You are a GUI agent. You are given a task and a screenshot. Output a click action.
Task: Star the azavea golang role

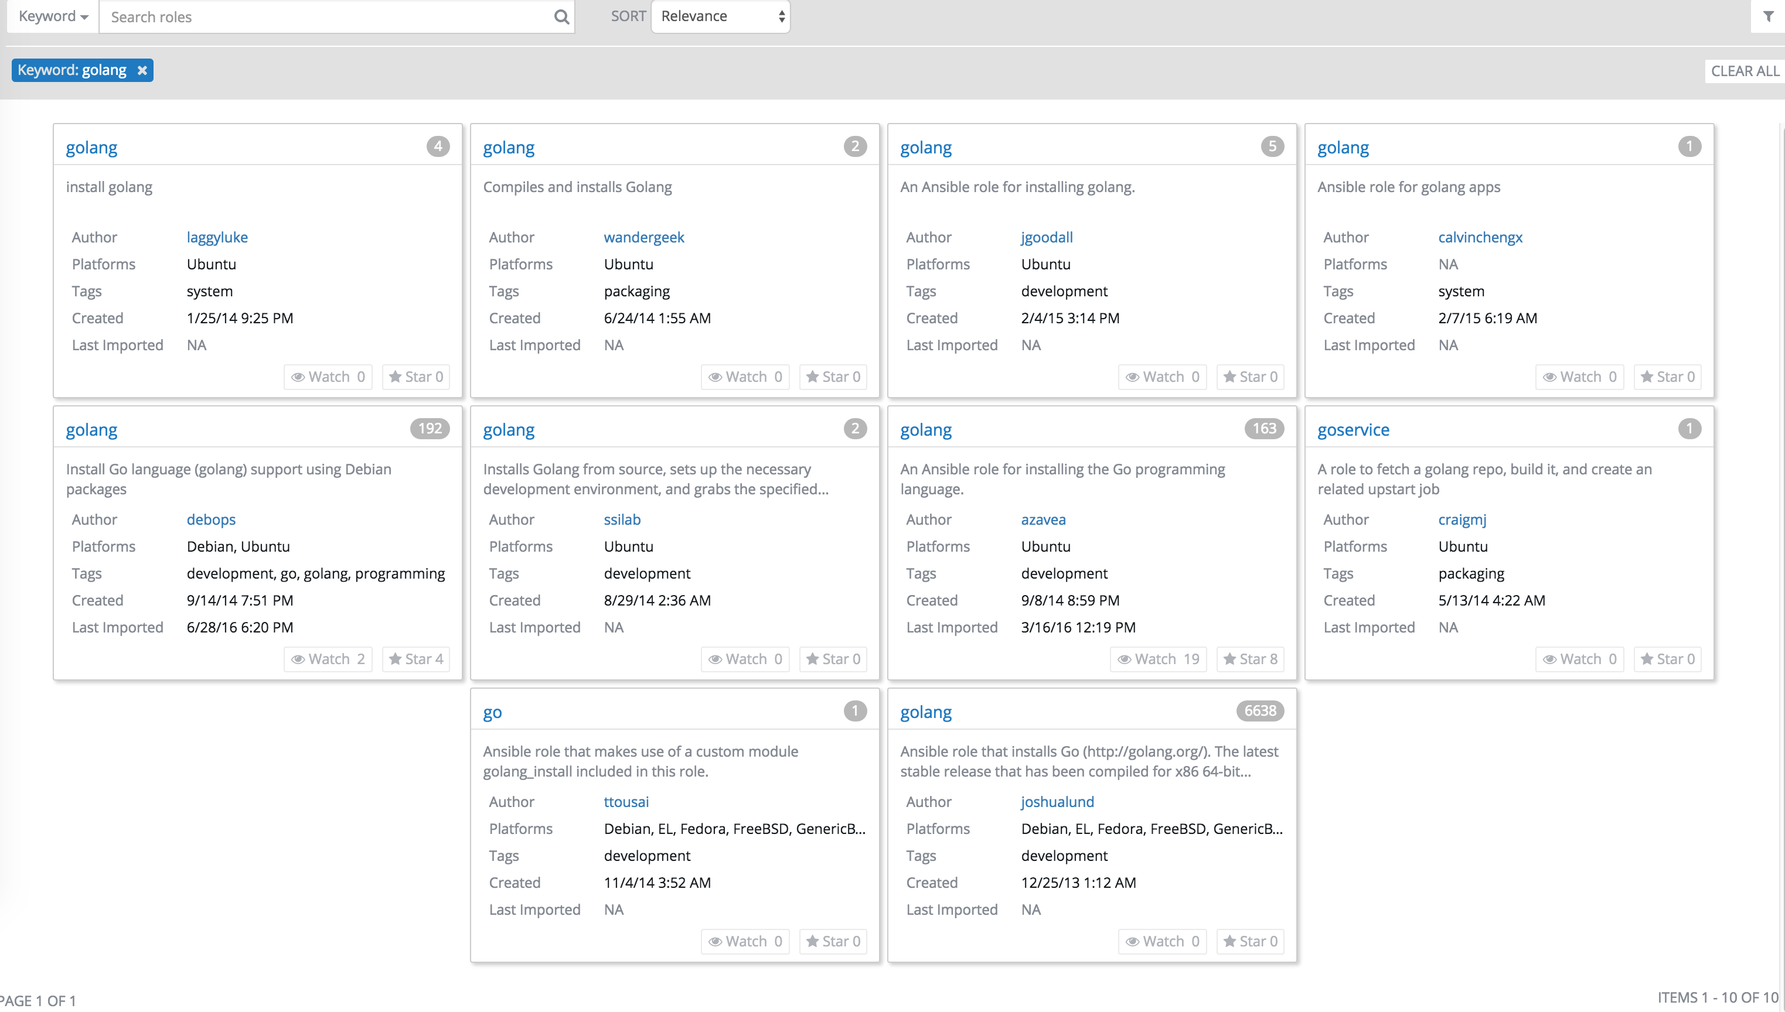pos(1249,659)
